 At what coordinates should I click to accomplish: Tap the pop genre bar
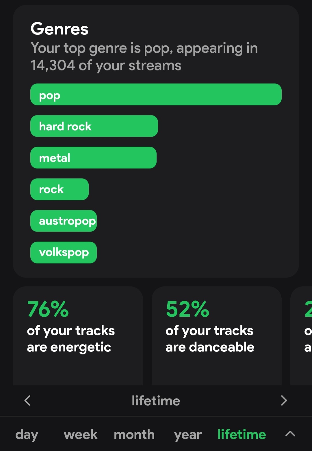click(x=156, y=94)
